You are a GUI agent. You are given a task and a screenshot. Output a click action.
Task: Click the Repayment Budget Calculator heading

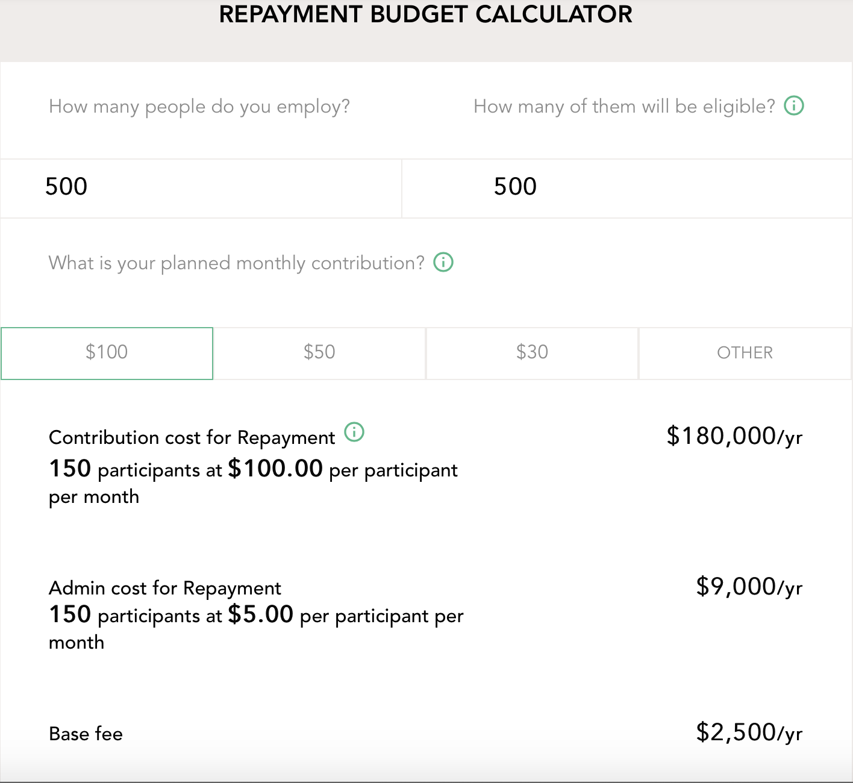point(425,14)
